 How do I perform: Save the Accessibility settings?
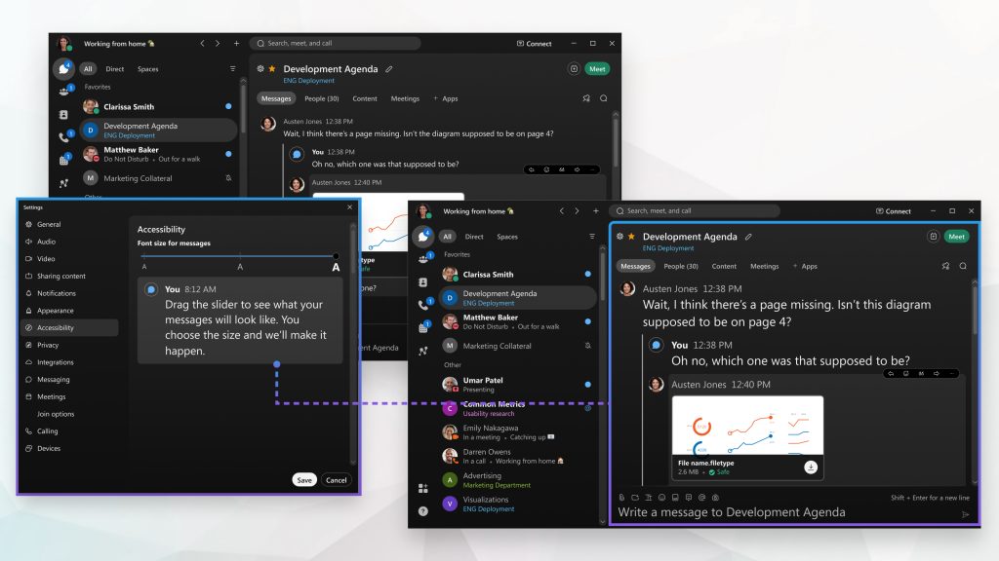[x=305, y=480]
